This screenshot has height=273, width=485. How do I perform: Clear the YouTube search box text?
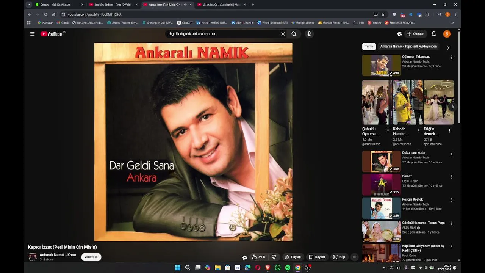[x=283, y=34]
